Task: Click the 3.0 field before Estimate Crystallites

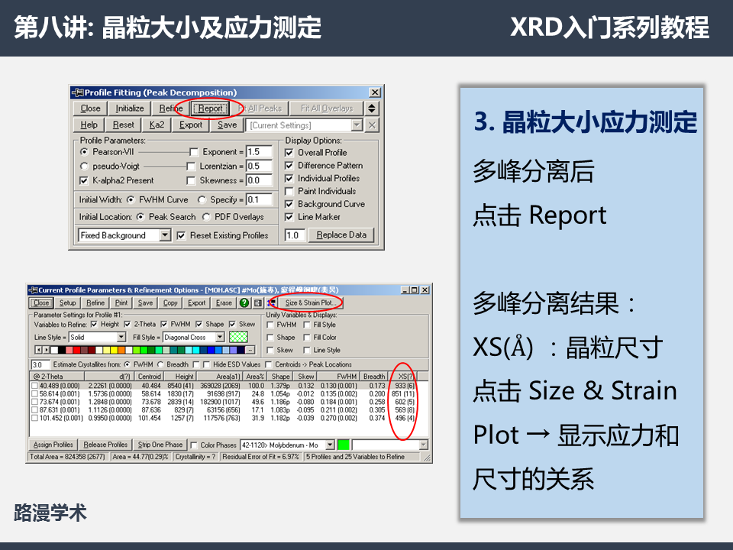Action: [40, 364]
